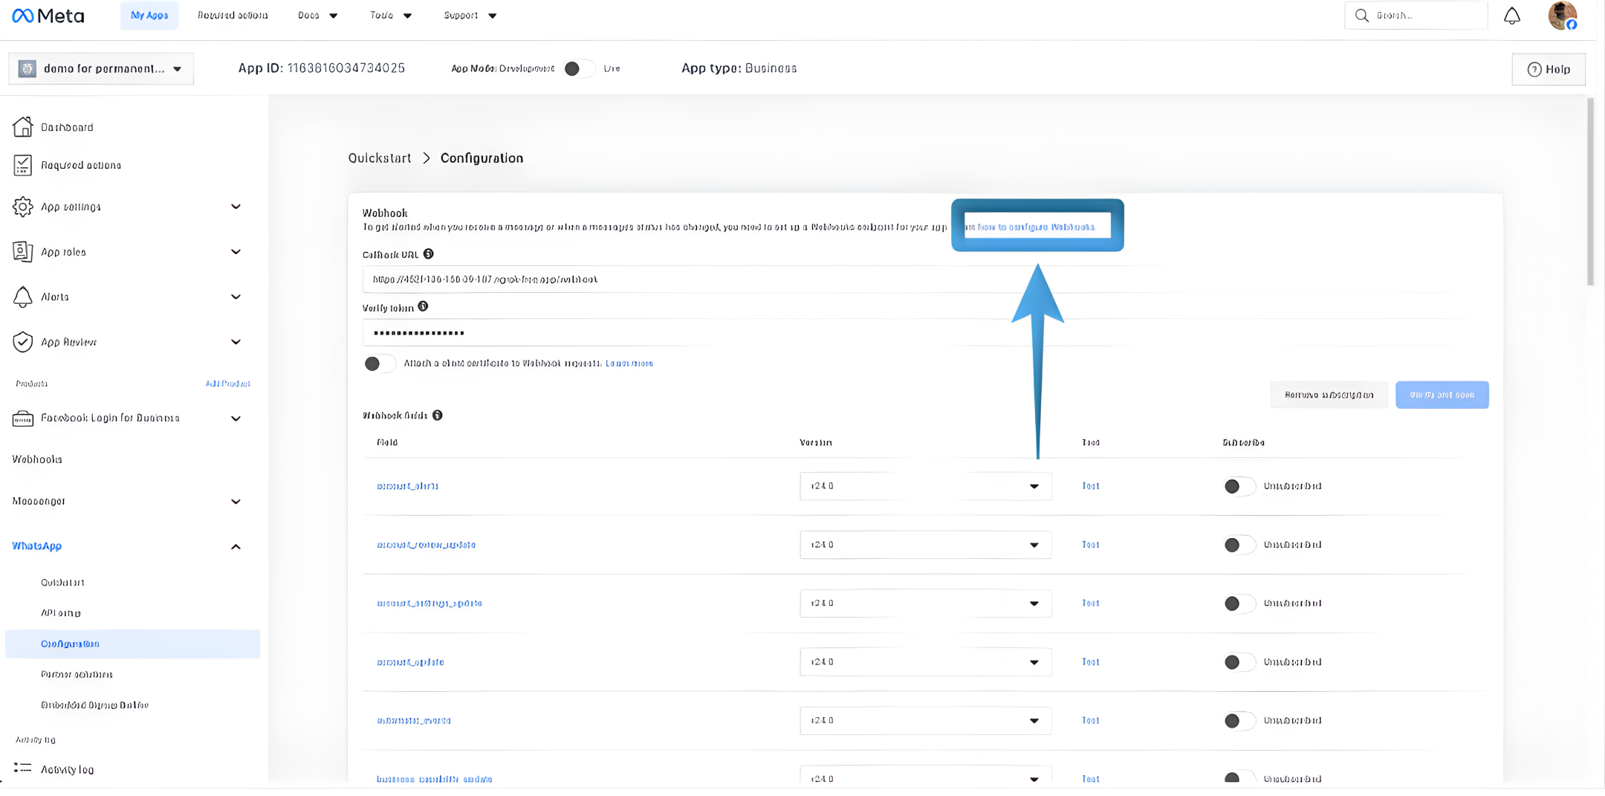Click the page vertical scrollbar

click(1590, 193)
